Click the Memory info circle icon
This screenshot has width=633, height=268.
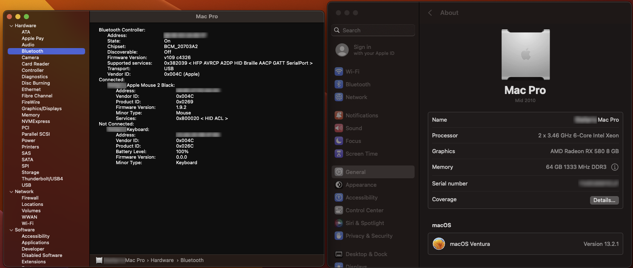tap(615, 167)
